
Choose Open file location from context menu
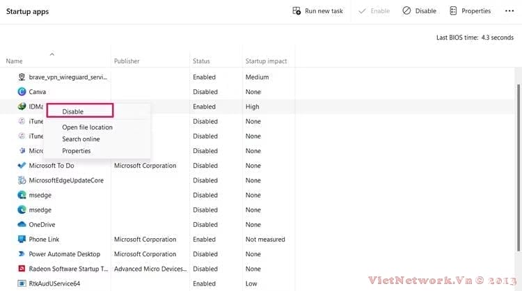(x=87, y=127)
